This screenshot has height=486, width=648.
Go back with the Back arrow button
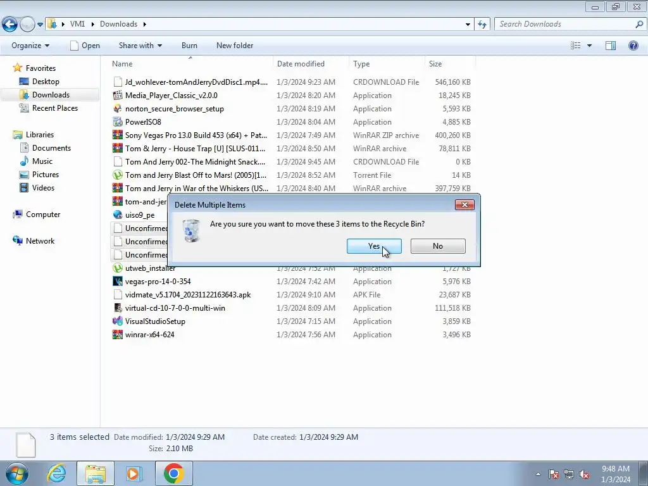(10, 25)
